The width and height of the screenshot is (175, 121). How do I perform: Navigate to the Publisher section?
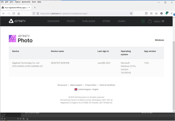[89, 21]
